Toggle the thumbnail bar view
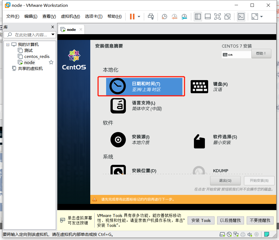279x240 pixels. [x=208, y=17]
